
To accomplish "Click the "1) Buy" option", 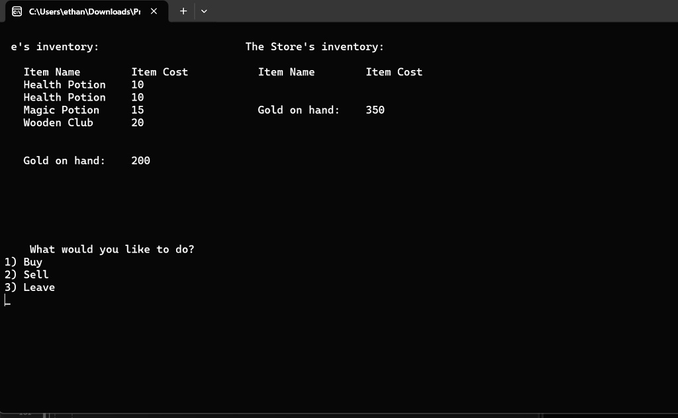I will click(x=23, y=262).
